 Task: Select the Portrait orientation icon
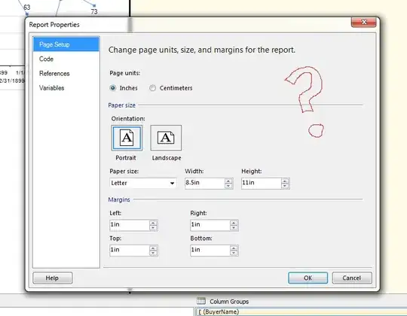127,138
